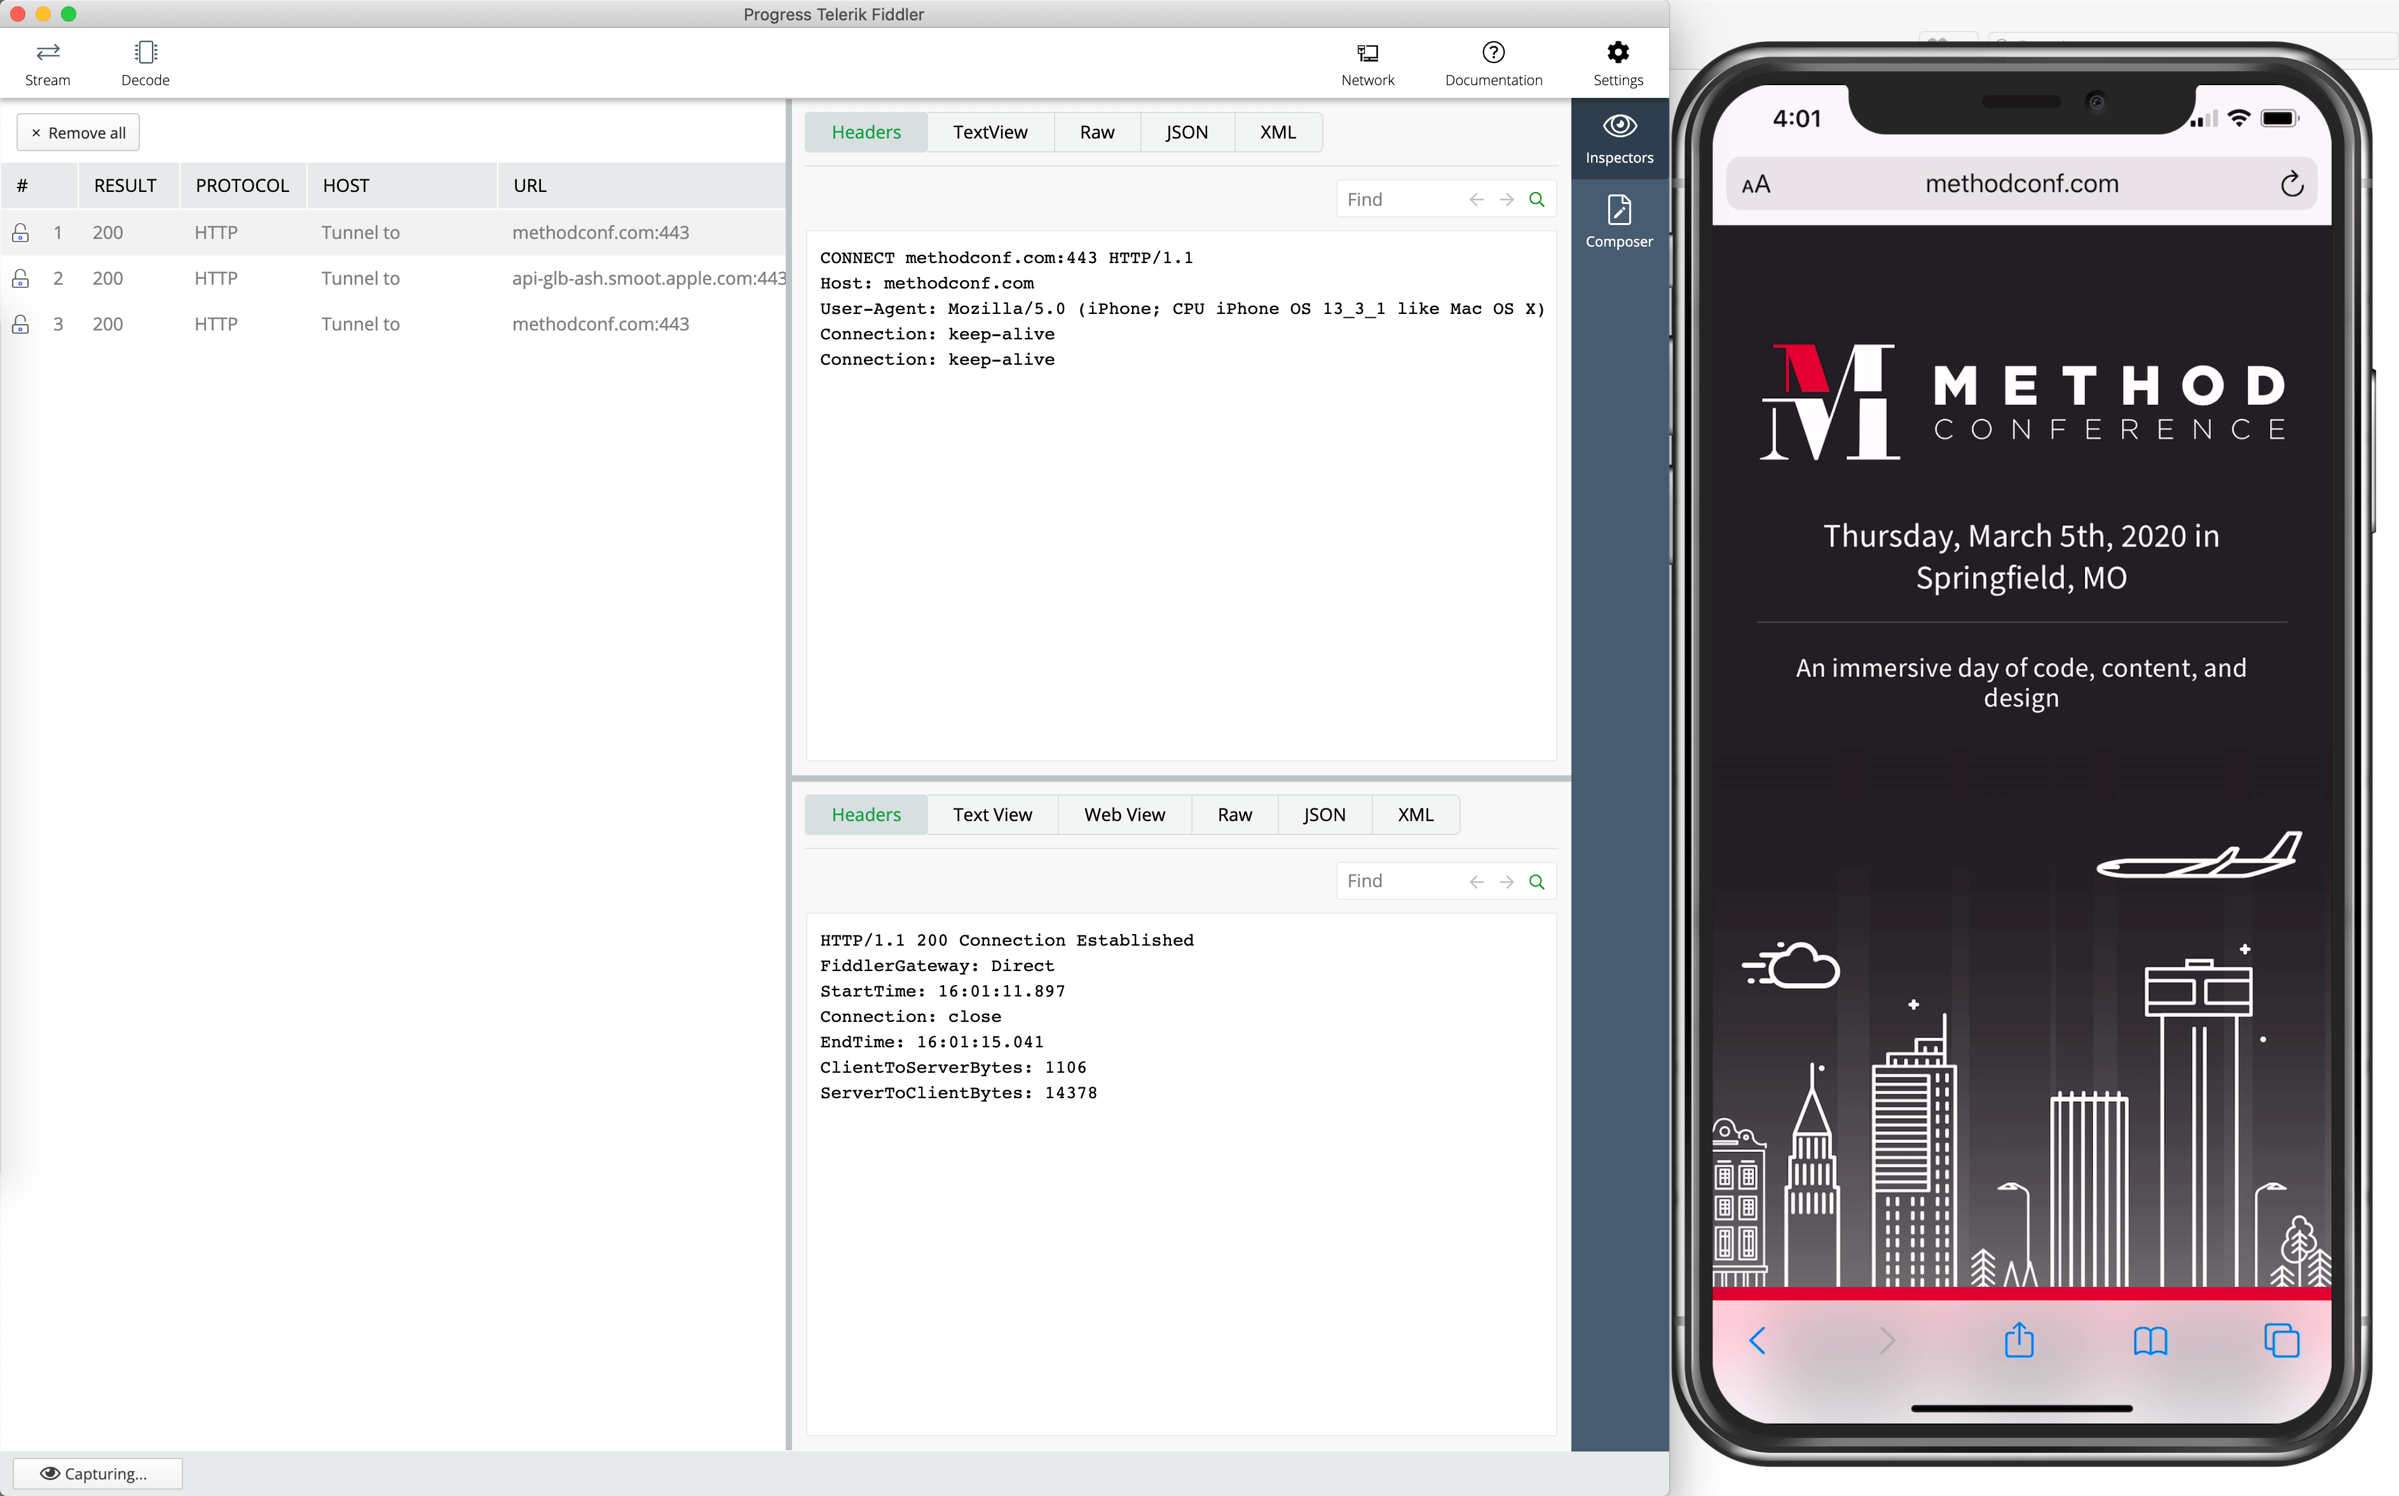Go to previous match in request Find
The image size is (2399, 1496).
pos(1477,200)
